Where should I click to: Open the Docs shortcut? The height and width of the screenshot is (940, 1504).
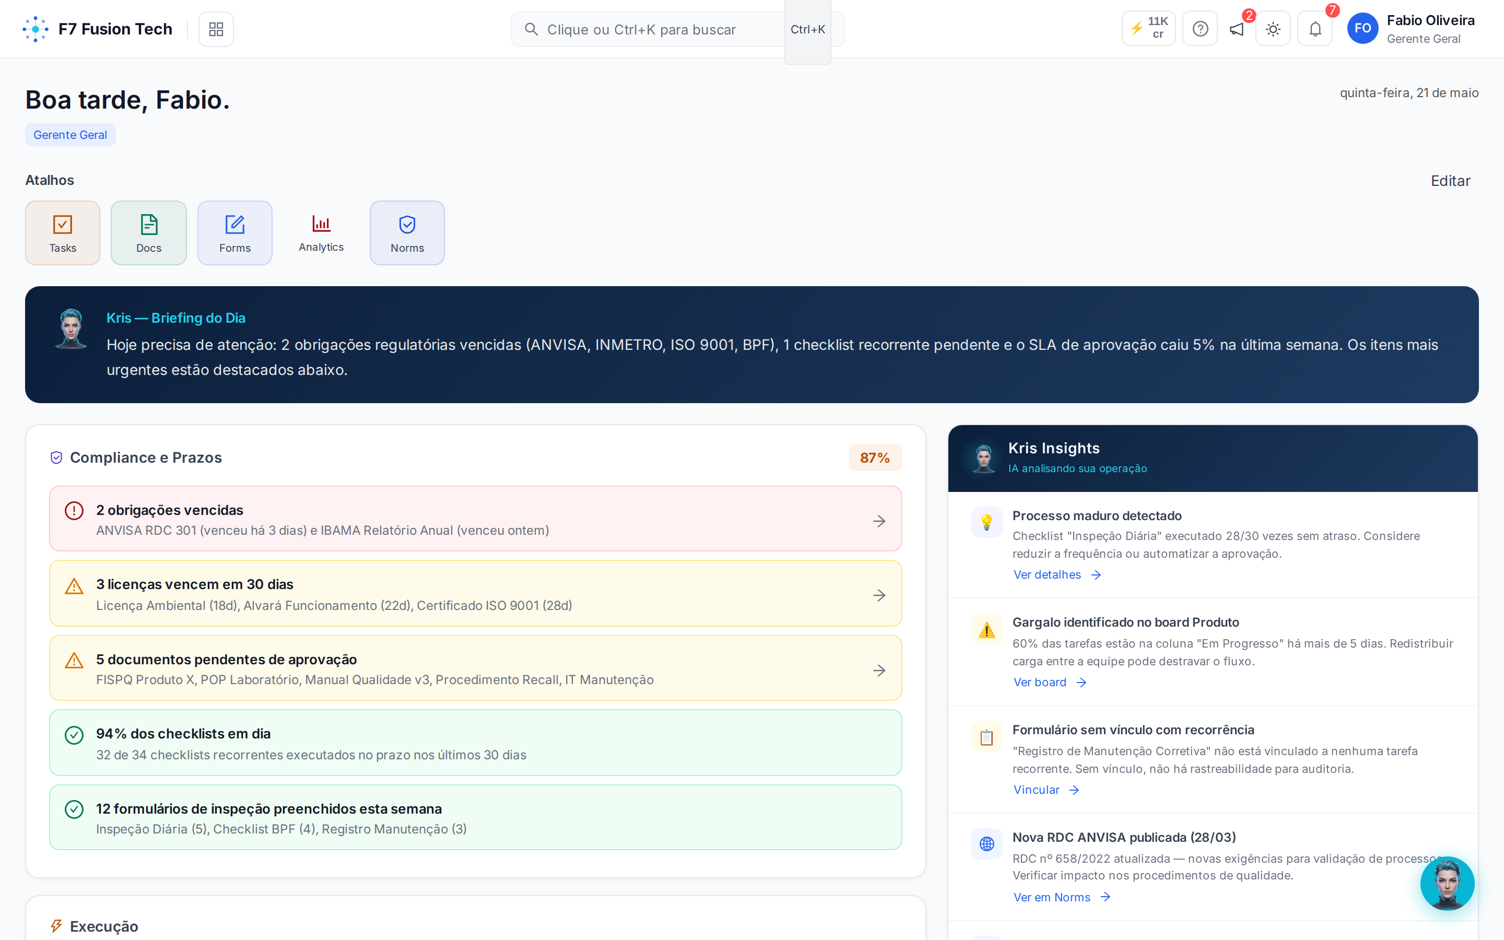148,232
